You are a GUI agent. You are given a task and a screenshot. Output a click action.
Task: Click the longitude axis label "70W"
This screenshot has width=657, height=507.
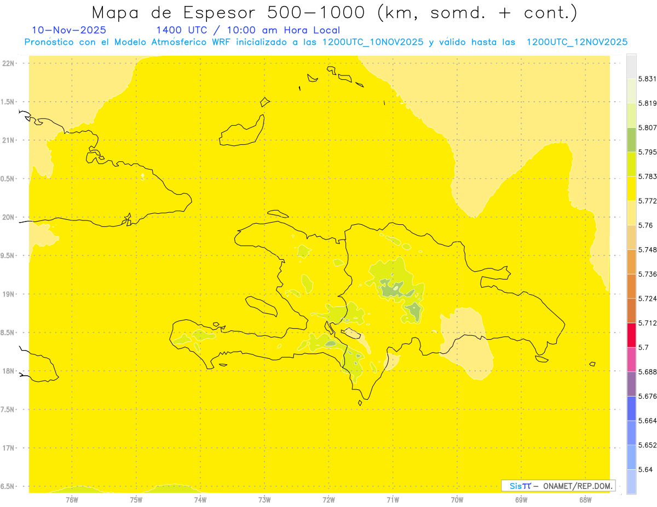pos(457,499)
